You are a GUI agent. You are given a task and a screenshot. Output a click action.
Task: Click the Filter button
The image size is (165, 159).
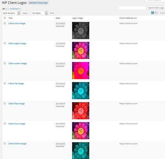click(x=52, y=13)
